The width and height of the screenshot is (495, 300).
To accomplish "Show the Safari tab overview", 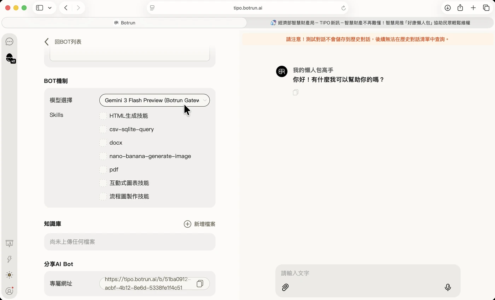I will tap(486, 8).
